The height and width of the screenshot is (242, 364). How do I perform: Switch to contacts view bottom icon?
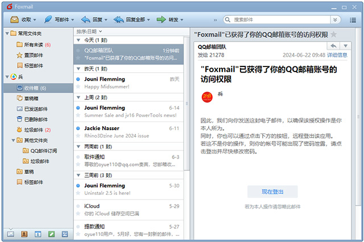point(24,234)
